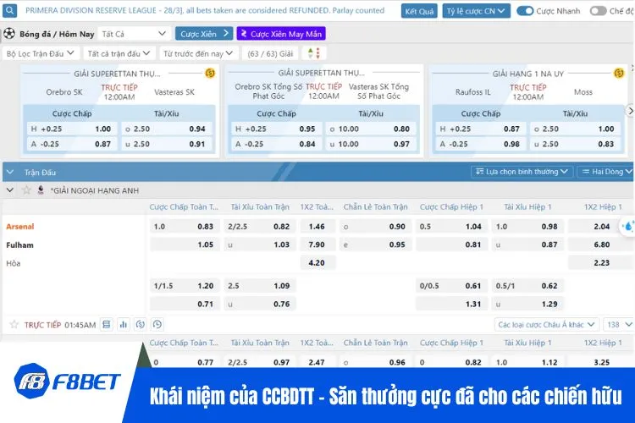635x423 pixels.
Task: Click the scrolling announcement ticker text
Action: (205, 10)
